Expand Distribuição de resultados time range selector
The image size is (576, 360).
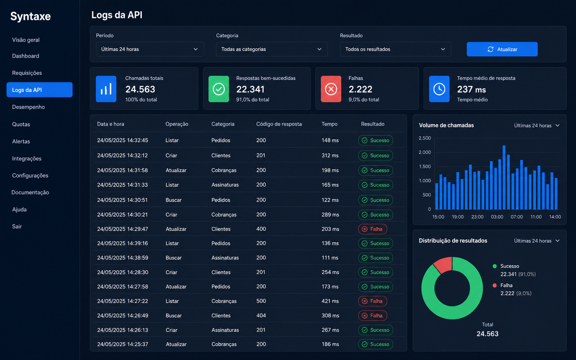tap(537, 241)
